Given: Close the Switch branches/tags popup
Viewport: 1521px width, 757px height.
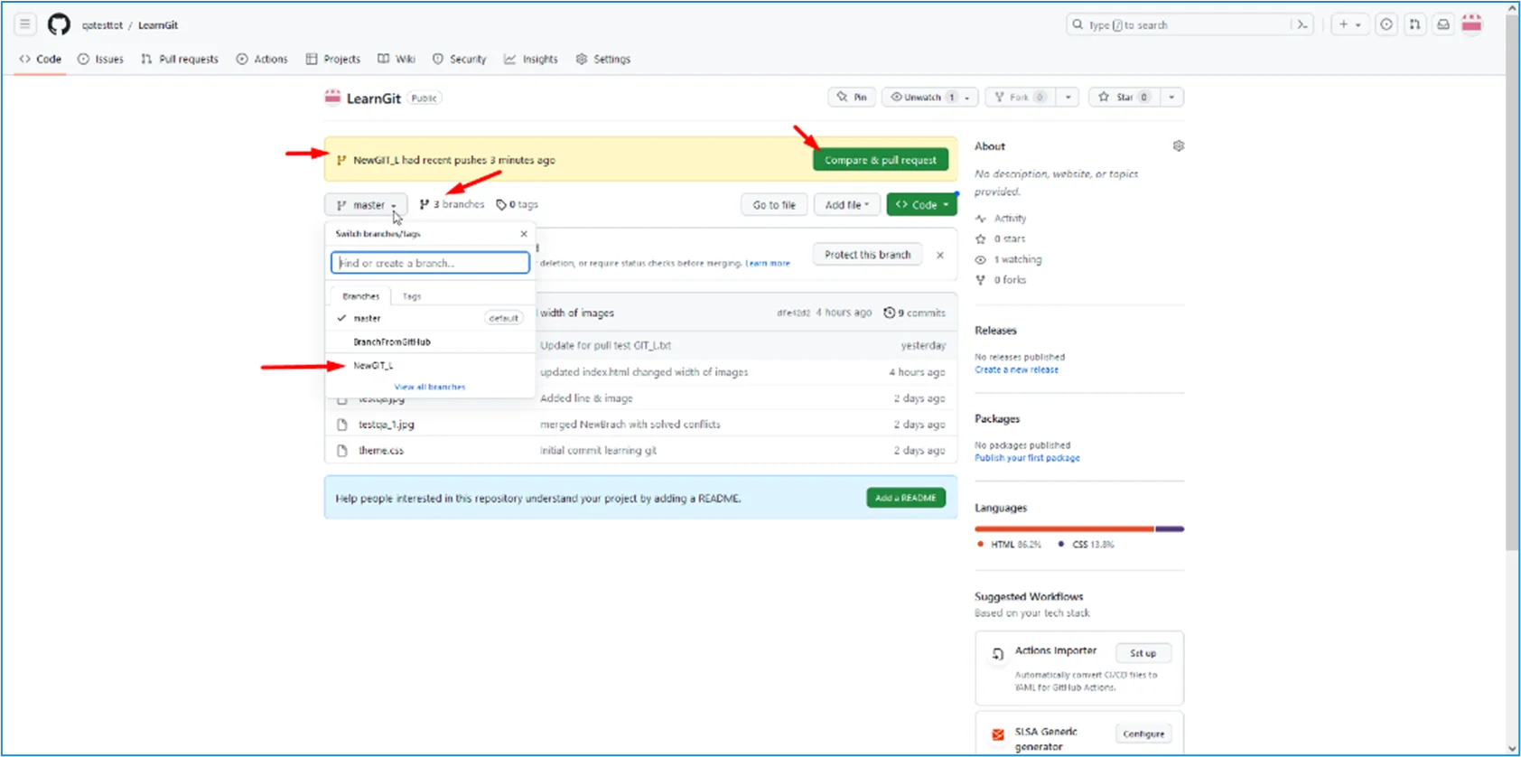Looking at the screenshot, I should 524,234.
